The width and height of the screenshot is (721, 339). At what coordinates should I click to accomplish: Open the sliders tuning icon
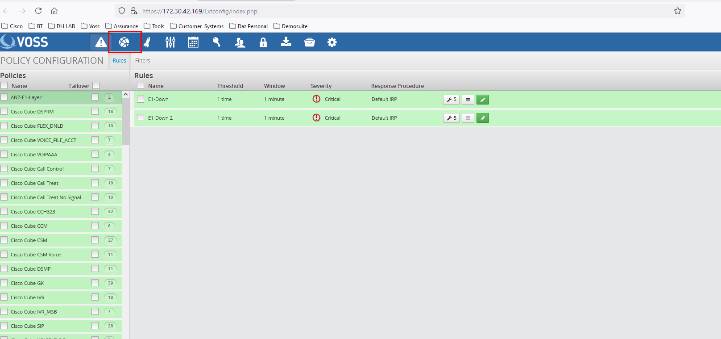(x=170, y=42)
